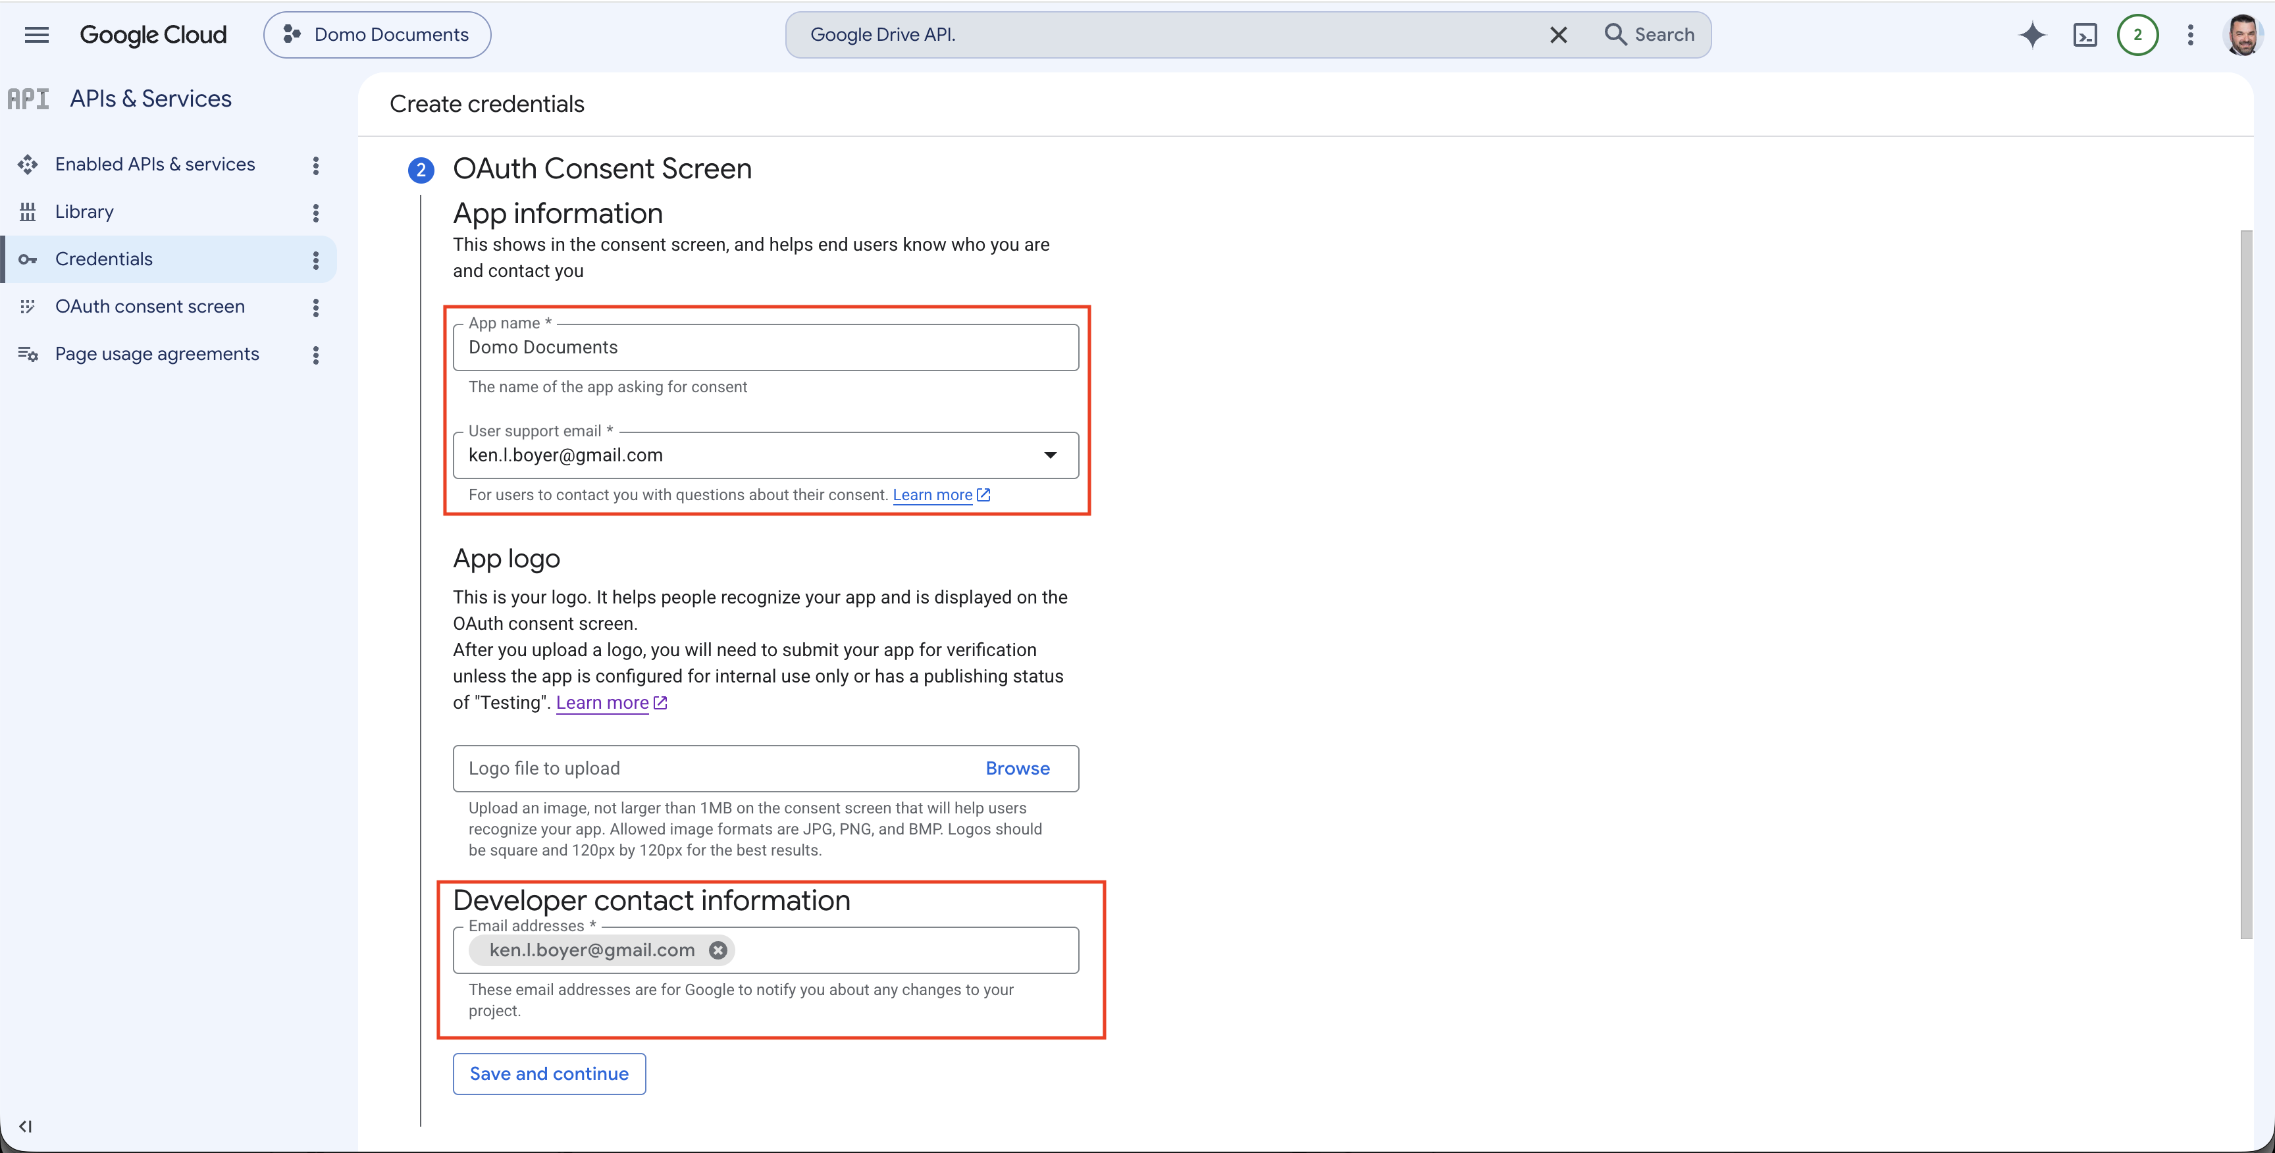Click the APIs & Services heading
The image size is (2275, 1153).
[x=151, y=99]
